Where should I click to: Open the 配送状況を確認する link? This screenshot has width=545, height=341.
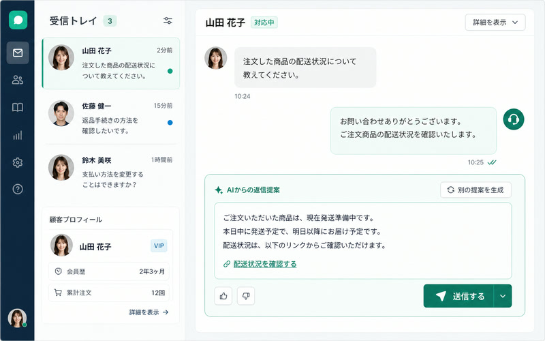(x=265, y=264)
